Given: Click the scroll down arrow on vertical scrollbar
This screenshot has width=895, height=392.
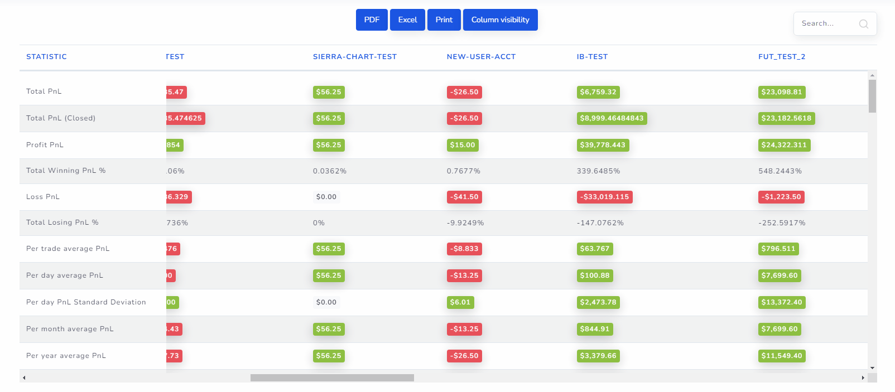Looking at the screenshot, I should click(x=872, y=368).
